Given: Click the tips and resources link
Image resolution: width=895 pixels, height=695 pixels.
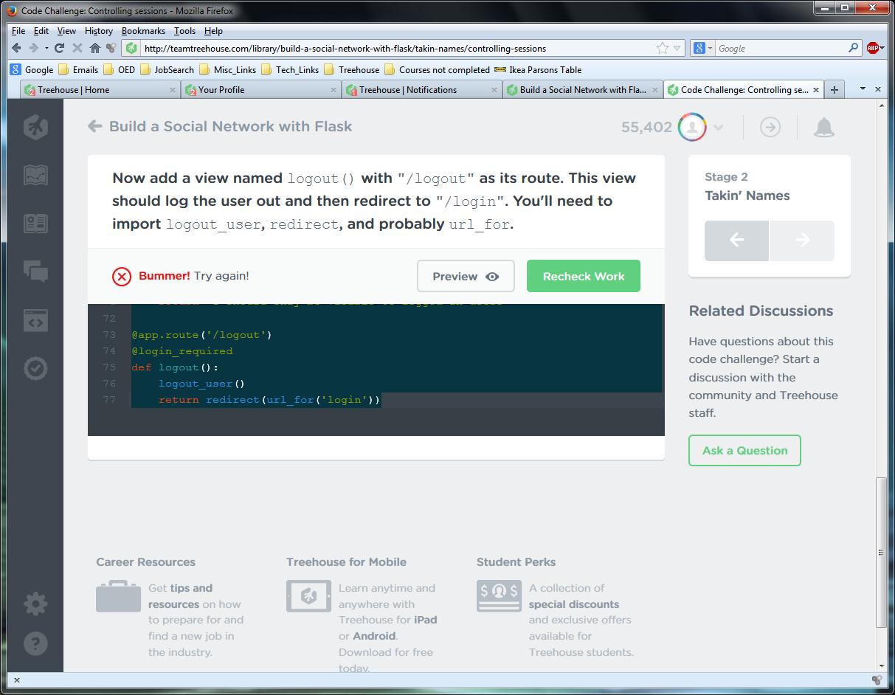Looking at the screenshot, I should pyautogui.click(x=181, y=596).
